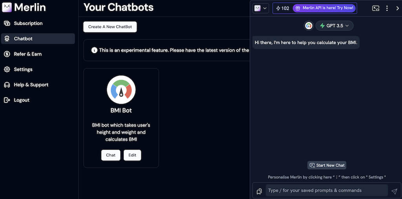The height and width of the screenshot is (199, 402).
Task: Click the Settings gear icon
Action: pyautogui.click(x=7, y=70)
